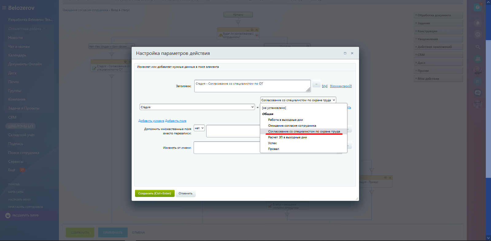
Task: Delete the 'Будет ли согласование' node
Action: [x=257, y=30]
